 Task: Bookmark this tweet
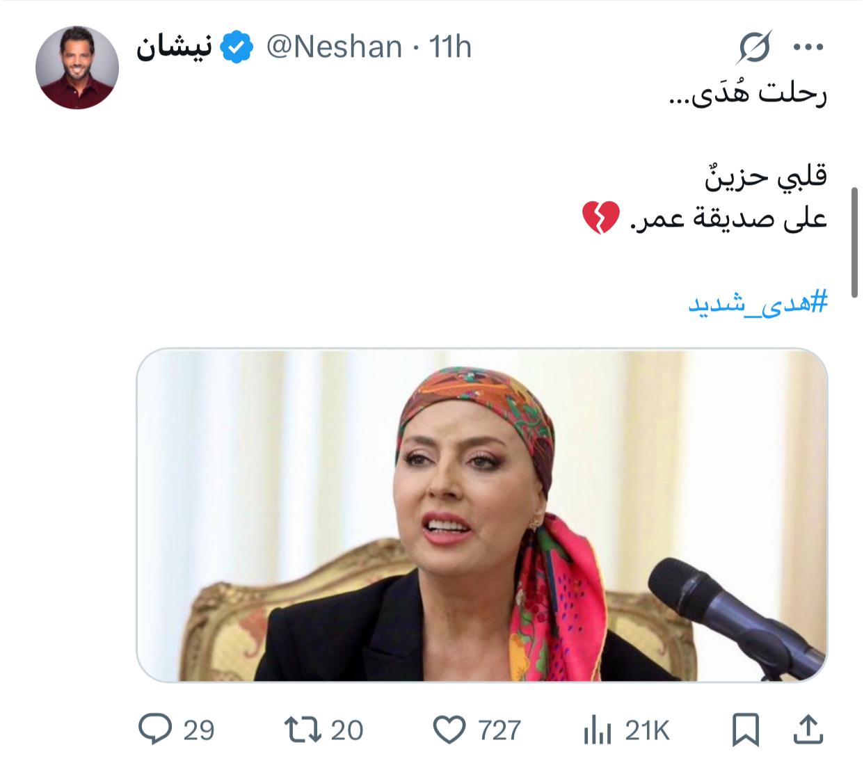[744, 730]
